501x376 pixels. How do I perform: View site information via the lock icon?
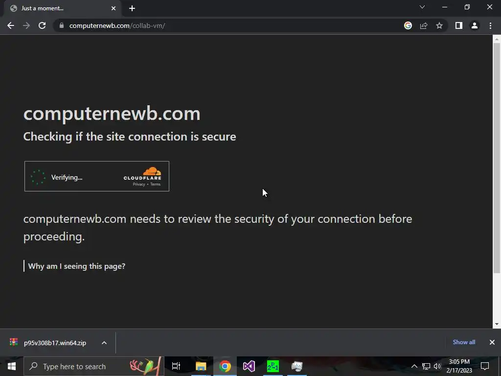(62, 25)
